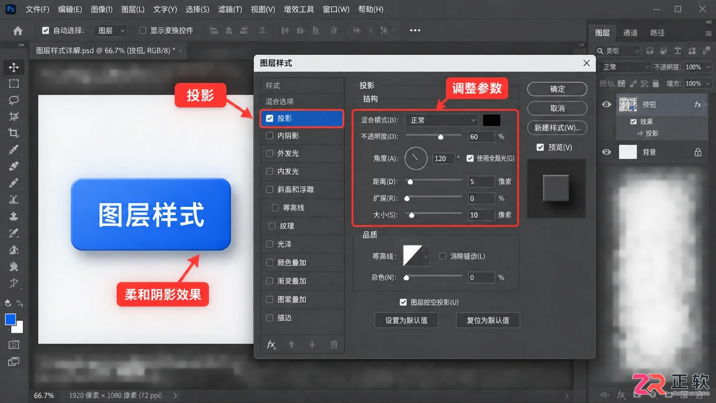Image resolution: width=716 pixels, height=403 pixels.
Task: Click the lock all padlock icon in Layers panel
Action: 656,84
